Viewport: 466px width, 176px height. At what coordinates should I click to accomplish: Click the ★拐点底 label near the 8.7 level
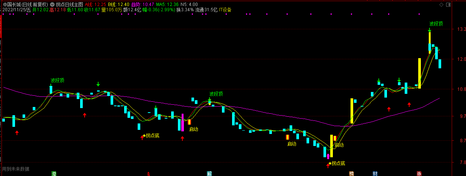tap(151, 135)
